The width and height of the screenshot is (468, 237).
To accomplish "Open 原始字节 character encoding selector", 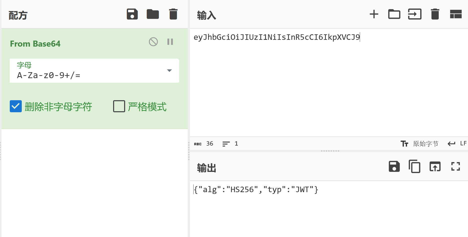I will coord(419,144).
